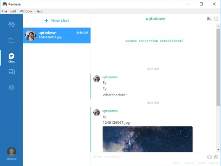Click 8:44 AM time in chat list
This screenshot has height=166, width=221.
coord(82,33)
